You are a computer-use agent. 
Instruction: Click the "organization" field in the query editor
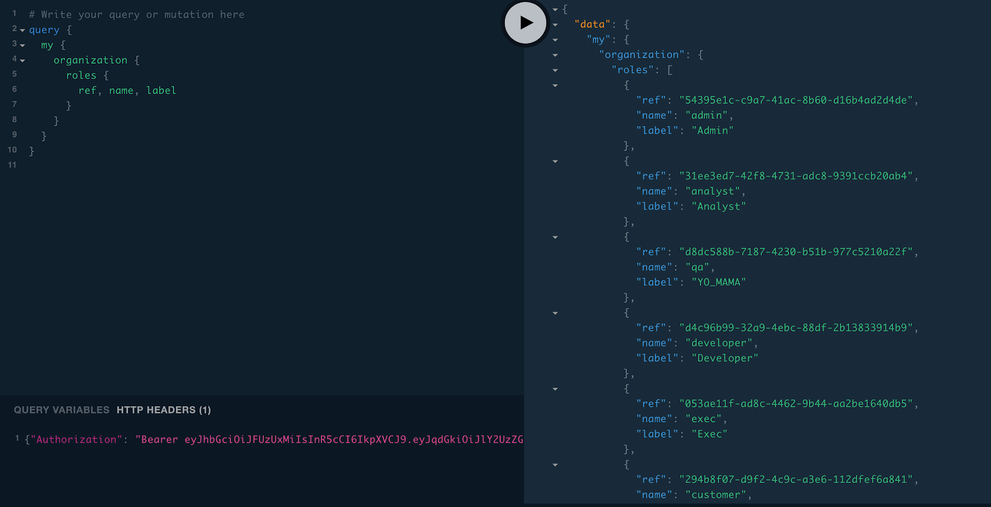[90, 60]
